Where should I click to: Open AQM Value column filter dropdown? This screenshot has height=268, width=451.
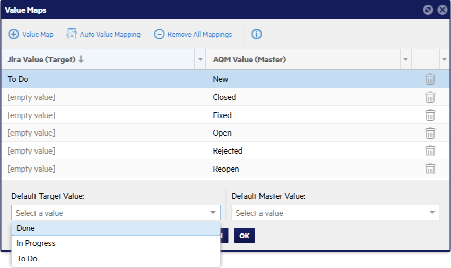tap(405, 60)
